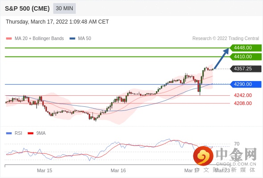Click the 4242.00 support level label
Image resolution: width=263 pixels, height=178 pixels.
242,95
